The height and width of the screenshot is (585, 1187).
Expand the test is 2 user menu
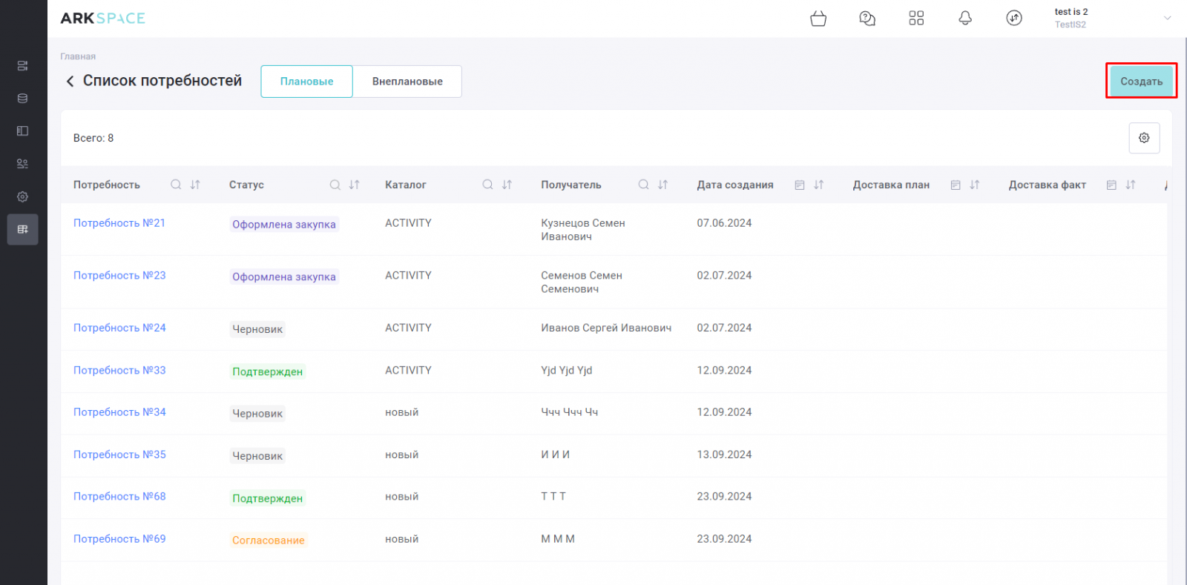(1167, 19)
